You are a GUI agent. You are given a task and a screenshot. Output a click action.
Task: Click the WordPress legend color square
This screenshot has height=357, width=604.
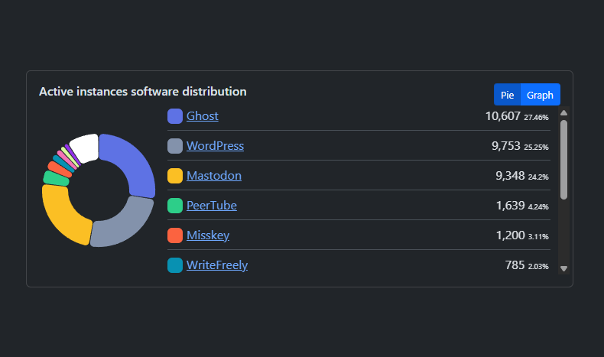(174, 146)
